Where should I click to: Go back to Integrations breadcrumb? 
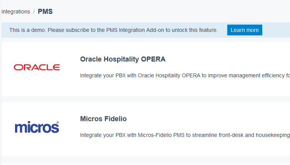pyautogui.click(x=16, y=12)
